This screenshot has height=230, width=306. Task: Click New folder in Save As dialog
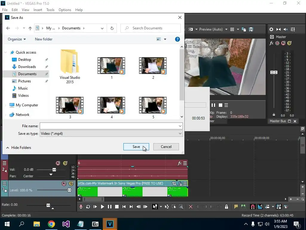[44, 39]
